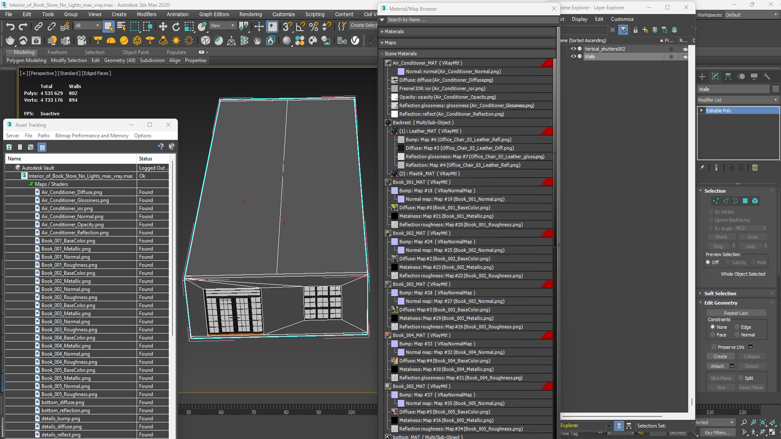
Task: Activate the Select and Scale tool
Action: click(189, 27)
